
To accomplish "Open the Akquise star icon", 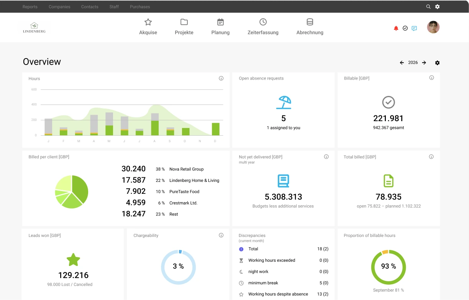I will (x=148, y=22).
